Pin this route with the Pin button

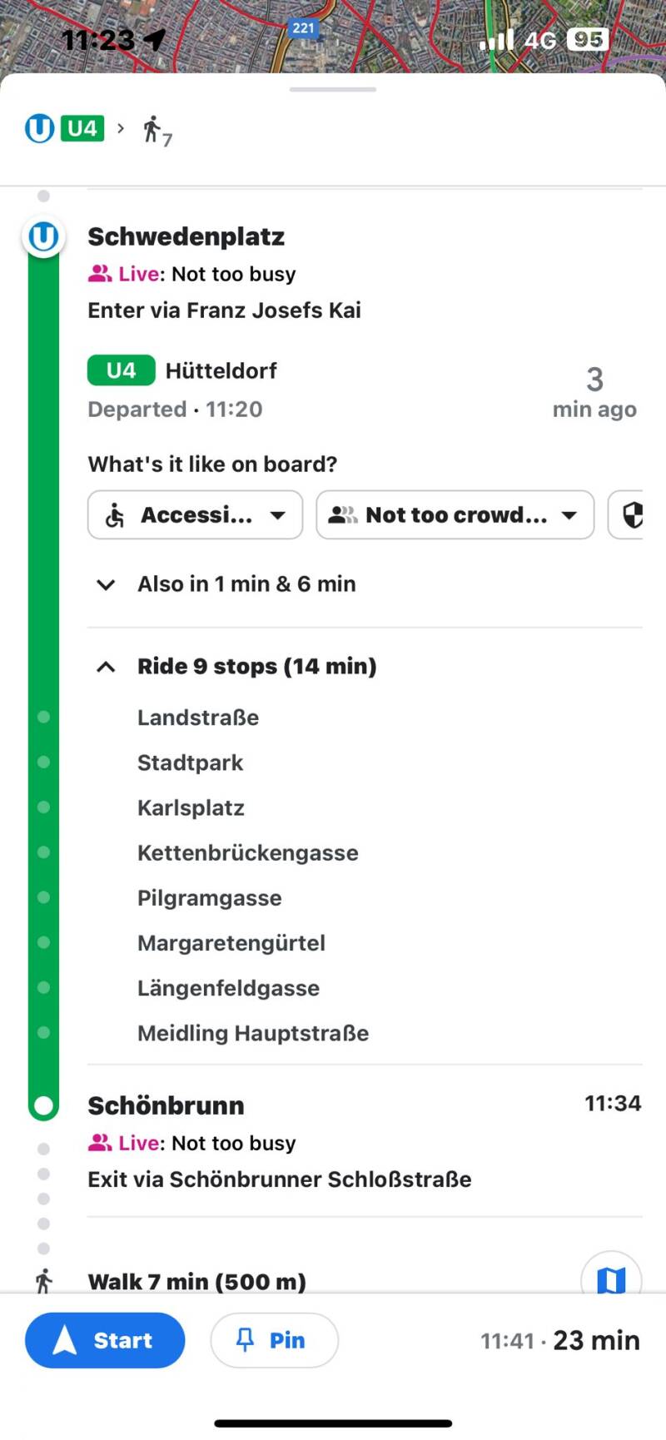[274, 1340]
